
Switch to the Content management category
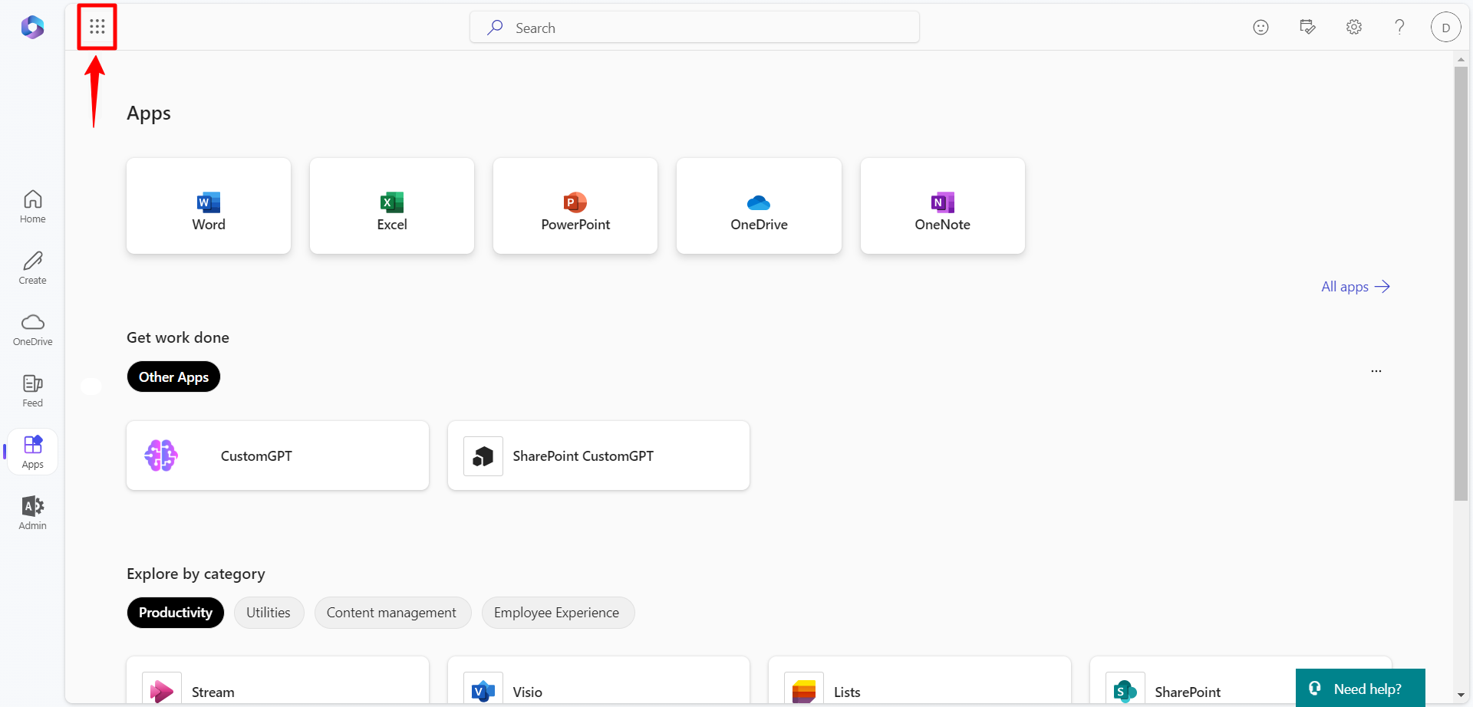point(391,613)
